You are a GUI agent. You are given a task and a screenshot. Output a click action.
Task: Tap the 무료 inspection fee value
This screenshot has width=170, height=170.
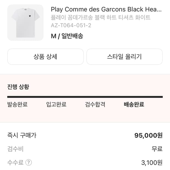coord(157,149)
